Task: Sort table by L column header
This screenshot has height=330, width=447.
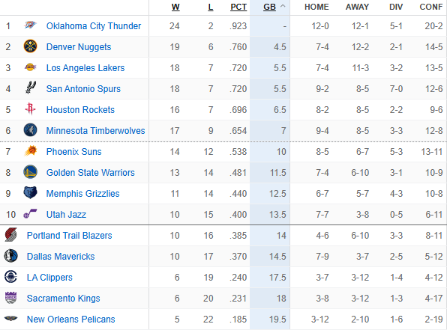Action: pos(211,7)
